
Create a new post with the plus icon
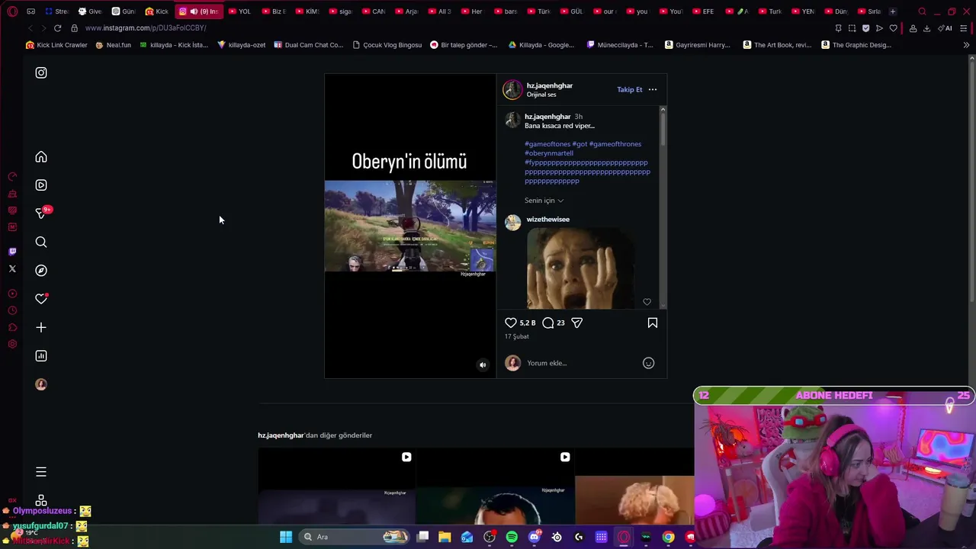coord(41,328)
